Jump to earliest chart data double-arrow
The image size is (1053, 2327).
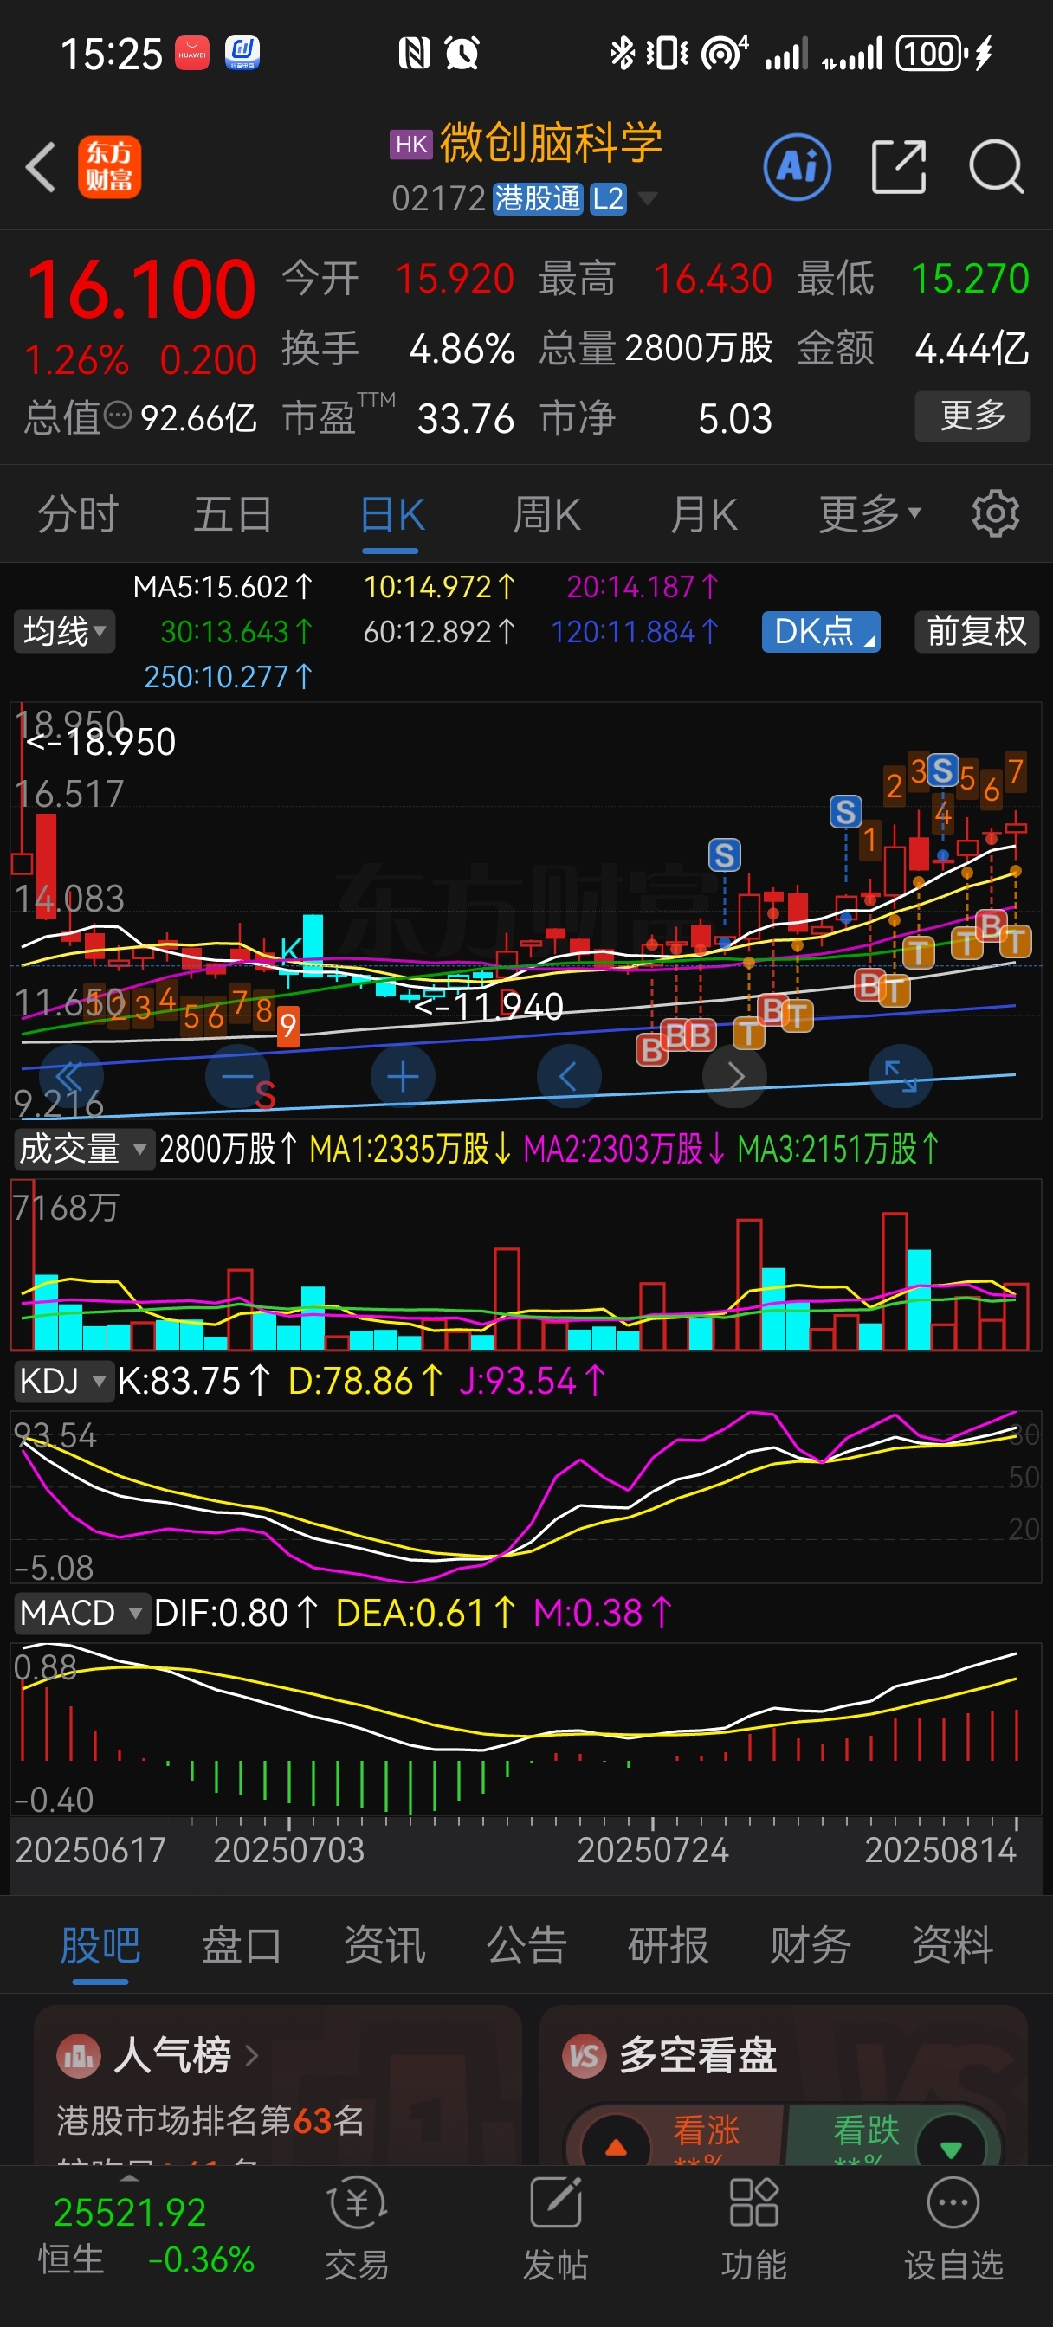point(70,1076)
